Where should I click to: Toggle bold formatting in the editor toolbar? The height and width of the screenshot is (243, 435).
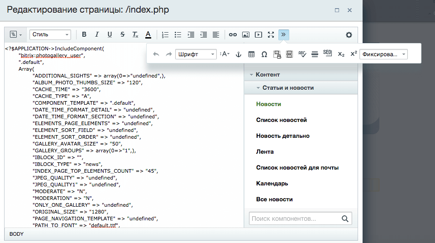(x=84, y=34)
